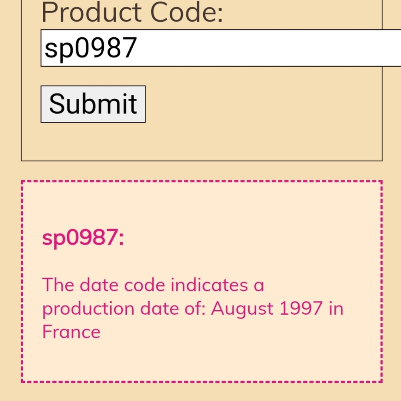Click the "sp0987" text inside the input
This screenshot has height=401, width=401.
point(91,48)
